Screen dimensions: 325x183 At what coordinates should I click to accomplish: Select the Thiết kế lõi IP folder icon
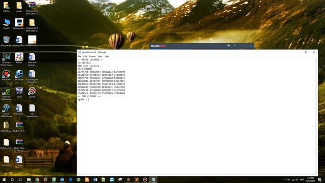(x=32, y=25)
